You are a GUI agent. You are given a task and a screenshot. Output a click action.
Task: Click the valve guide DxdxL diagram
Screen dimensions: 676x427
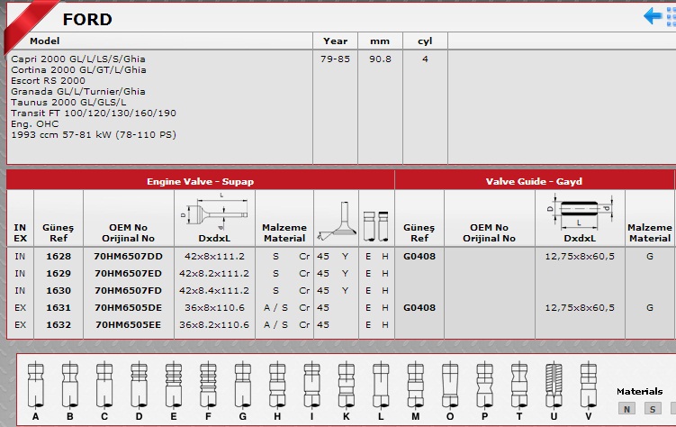[x=580, y=212]
